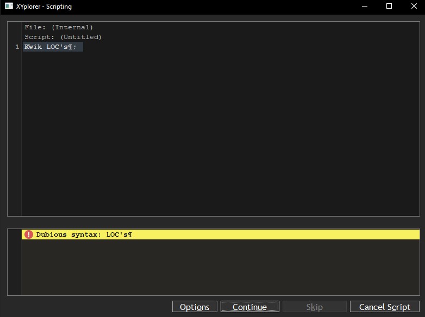Click the XYplorer app icon in title bar
The height and width of the screenshot is (317, 425).
[10, 7]
